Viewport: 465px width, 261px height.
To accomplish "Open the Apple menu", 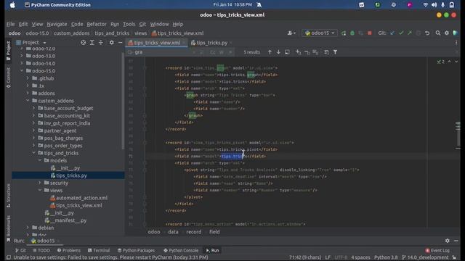I will [12, 5].
